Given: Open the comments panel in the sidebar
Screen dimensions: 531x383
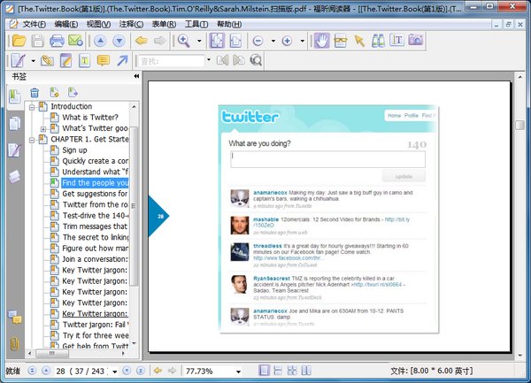Looking at the screenshot, I should (x=14, y=318).
